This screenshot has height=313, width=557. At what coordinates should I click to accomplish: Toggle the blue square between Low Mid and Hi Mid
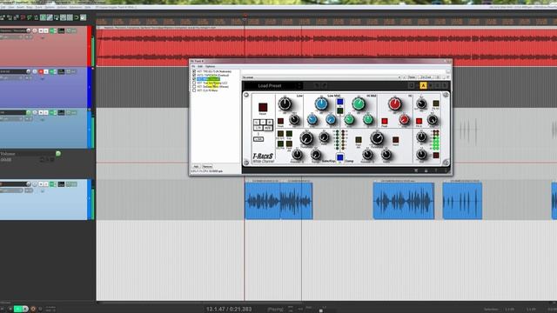coord(340,102)
